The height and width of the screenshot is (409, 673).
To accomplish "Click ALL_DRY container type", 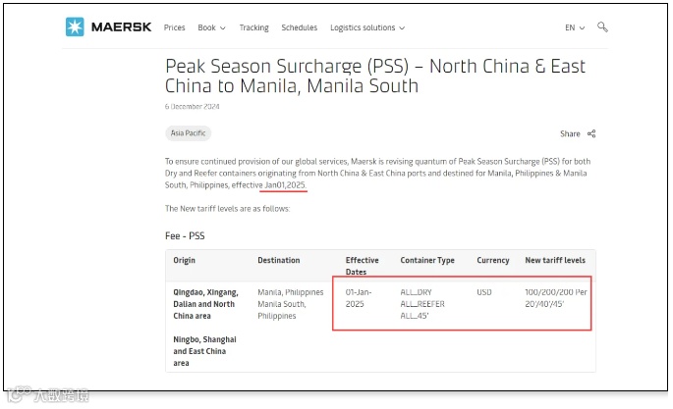I will click(x=416, y=292).
